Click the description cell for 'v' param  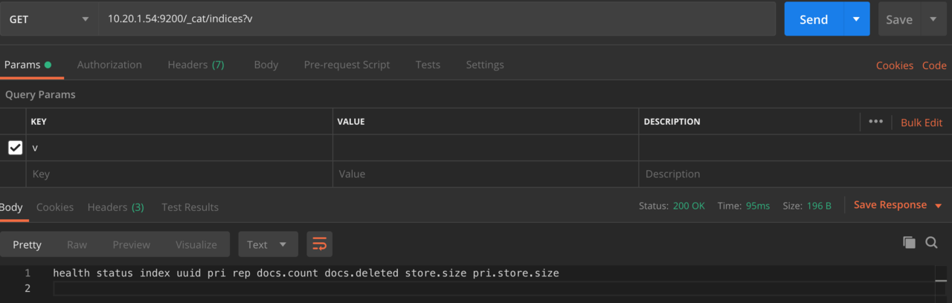[x=794, y=148]
